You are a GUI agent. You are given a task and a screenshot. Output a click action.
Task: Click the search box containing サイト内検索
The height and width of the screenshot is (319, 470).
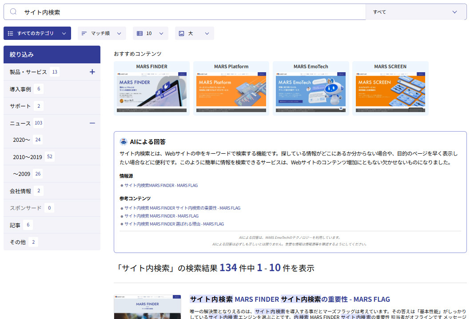coord(185,12)
